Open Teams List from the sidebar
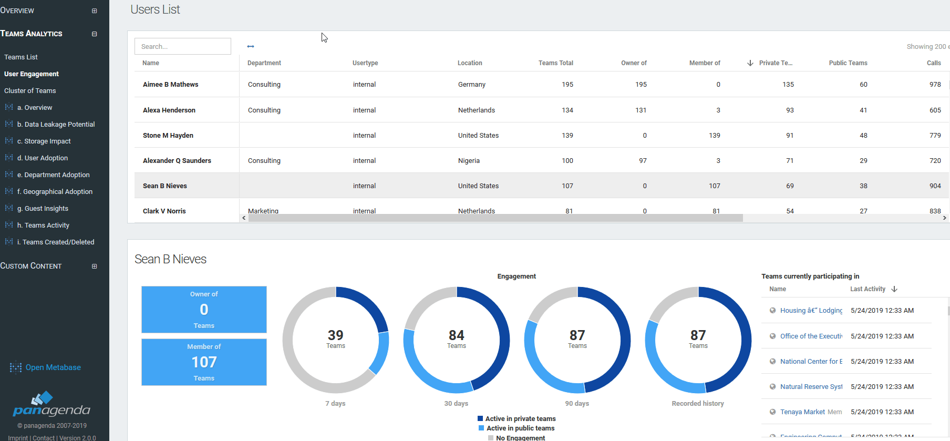The width and height of the screenshot is (950, 441). click(x=21, y=57)
